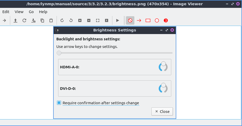Toggle Require confirmation after settings change checkbox

pyautogui.click(x=59, y=103)
